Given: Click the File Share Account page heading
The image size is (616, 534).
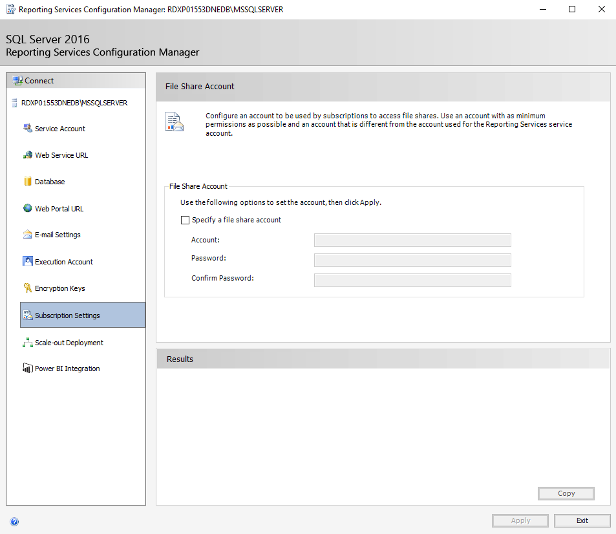Looking at the screenshot, I should (x=200, y=87).
